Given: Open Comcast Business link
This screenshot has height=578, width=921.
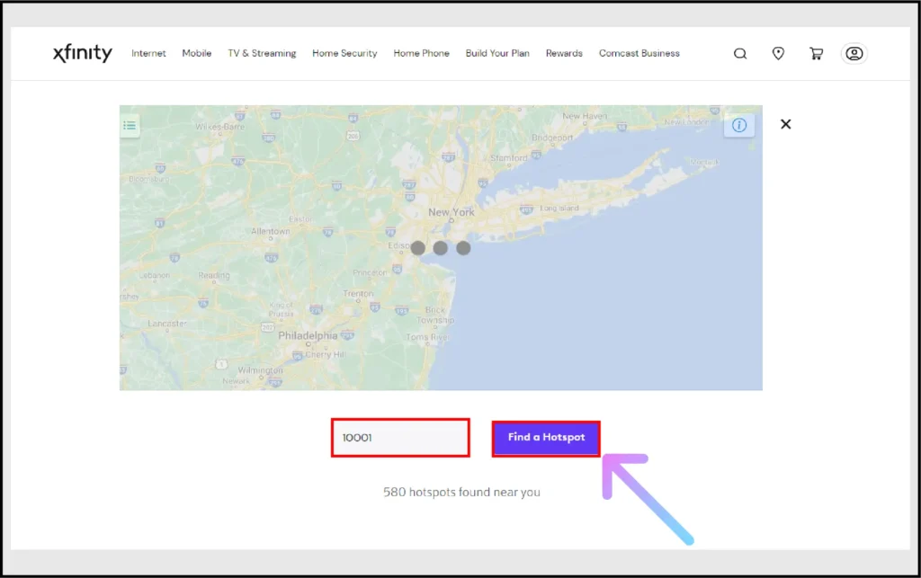Looking at the screenshot, I should pyautogui.click(x=639, y=53).
